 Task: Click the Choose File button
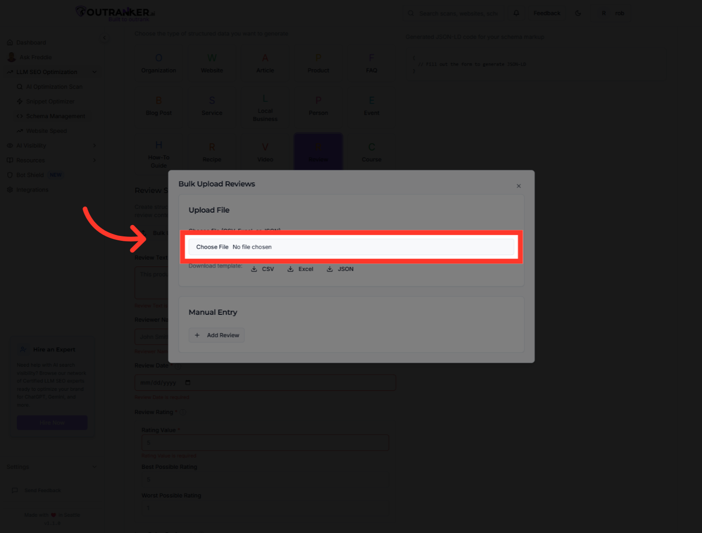[x=212, y=247]
